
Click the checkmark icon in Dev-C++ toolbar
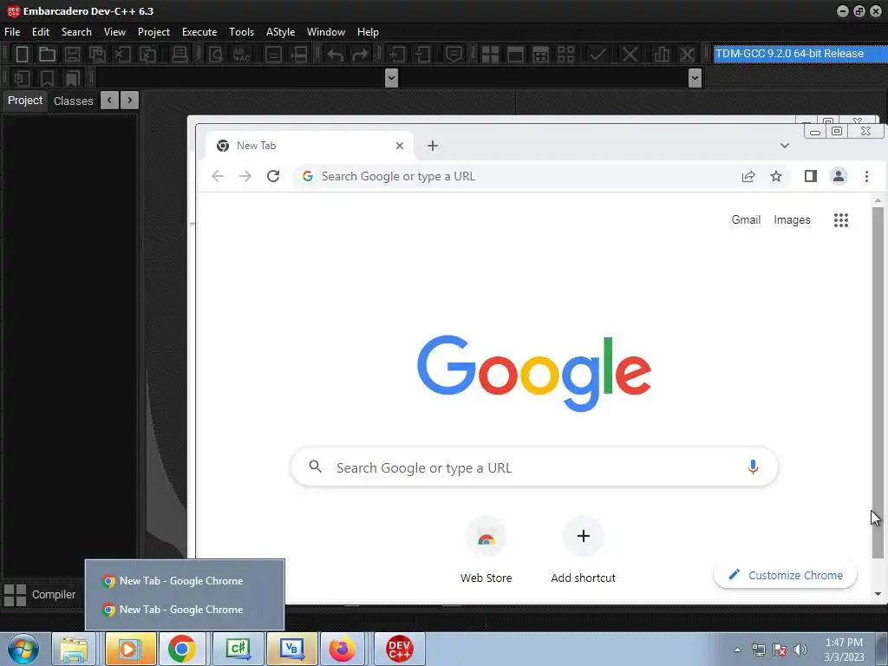[x=597, y=55]
